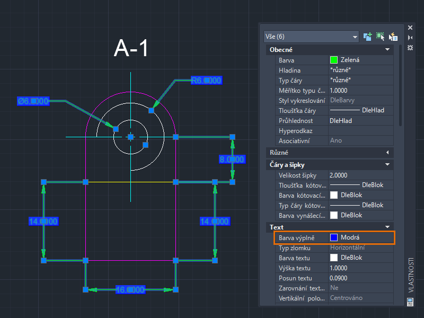Click Barva kótovací čáry DleBlok value
Viewport: 424px width, 318px height.
click(361, 195)
